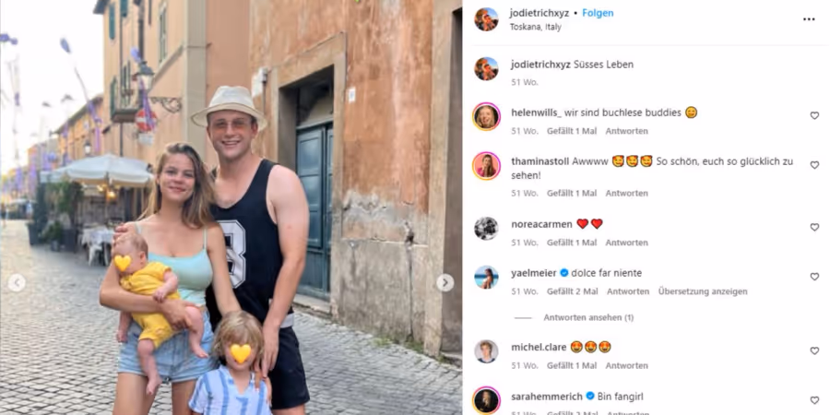
Task: Open thaminastoll profile avatar
Action: pos(486,166)
